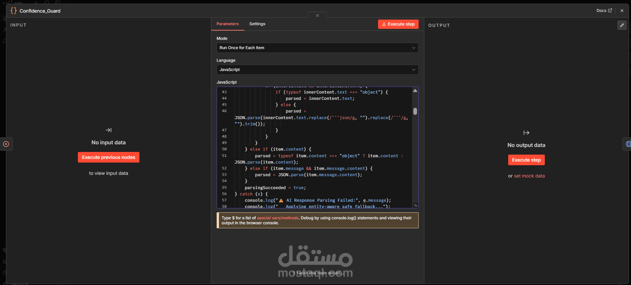Click code line number 50
This screenshot has height=285, width=631.
click(x=224, y=149)
